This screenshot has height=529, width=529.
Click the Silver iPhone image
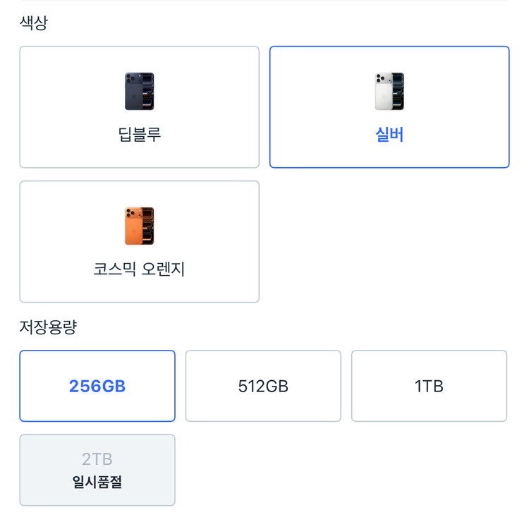[389, 92]
